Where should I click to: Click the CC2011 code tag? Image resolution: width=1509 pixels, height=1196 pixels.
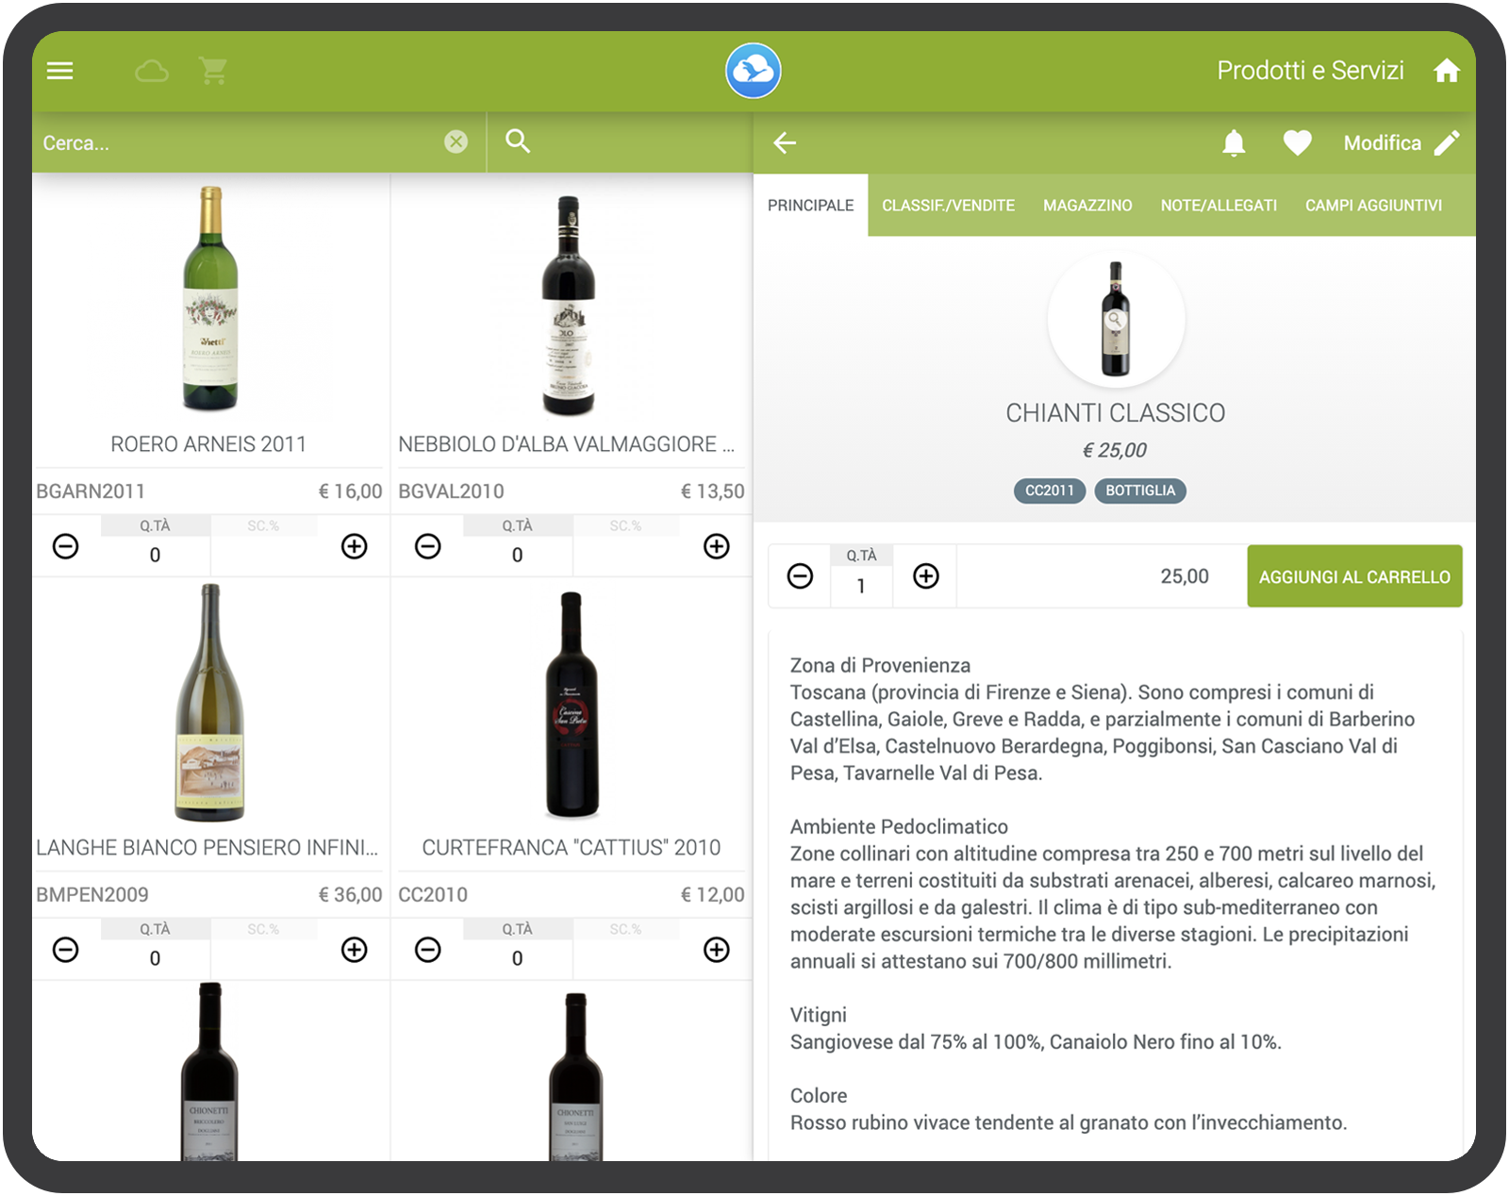[x=1050, y=490]
